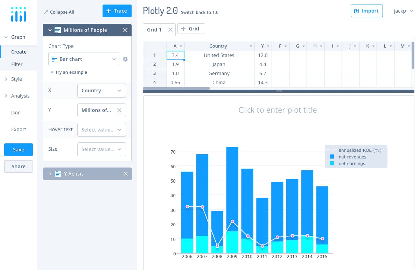Expand the Y Achsis trace panel
This screenshot has height=270, width=420.
(x=50, y=174)
